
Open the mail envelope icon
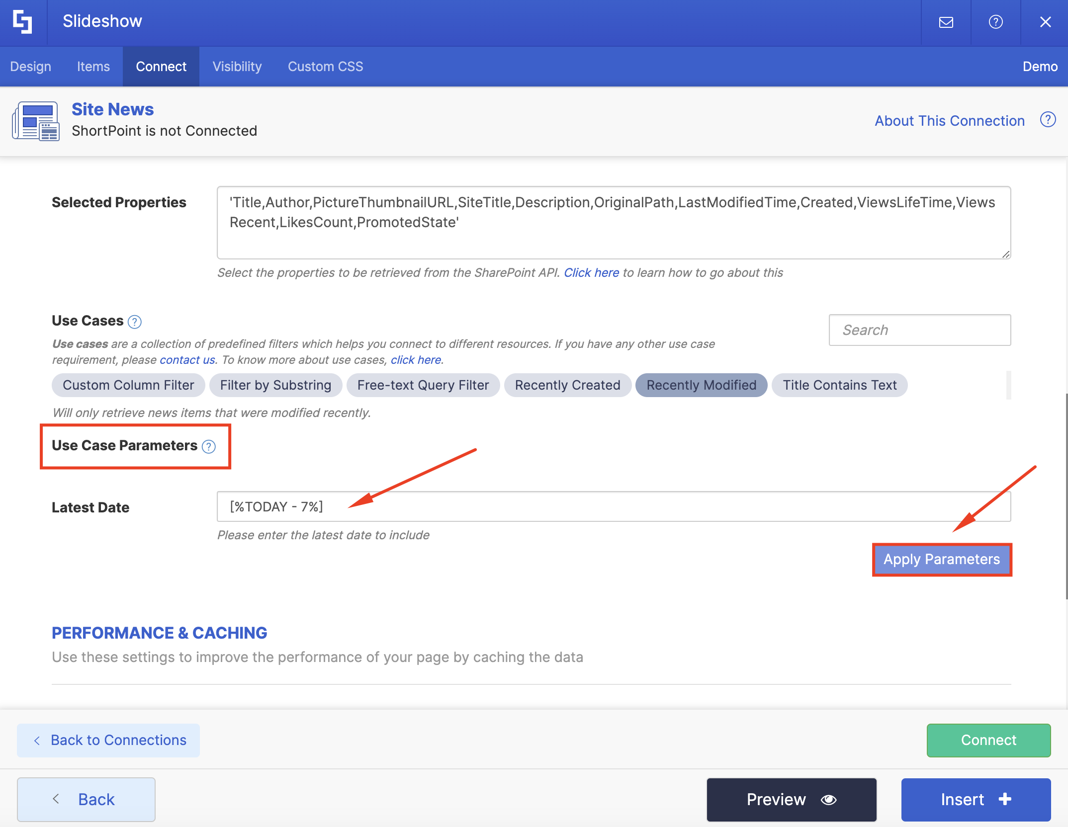point(946,22)
